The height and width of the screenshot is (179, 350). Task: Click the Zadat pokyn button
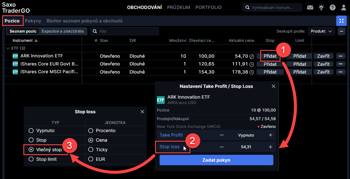click(x=216, y=160)
